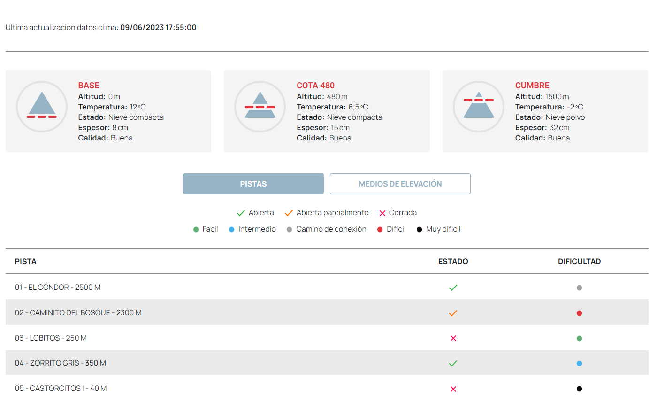657x413 pixels.
Task: Click the Cerrada legend X icon
Action: (x=382, y=213)
